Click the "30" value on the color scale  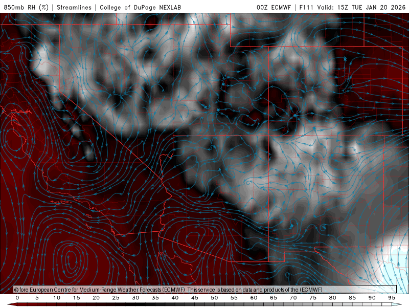135,298
